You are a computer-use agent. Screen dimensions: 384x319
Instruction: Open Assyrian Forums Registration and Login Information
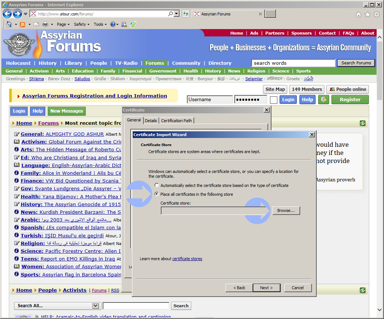[95, 96]
